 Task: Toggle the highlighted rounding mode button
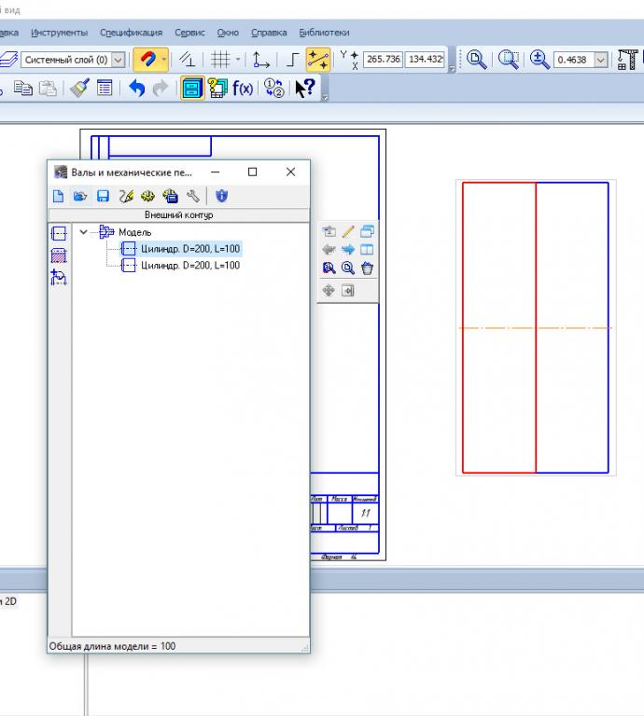coord(318,60)
